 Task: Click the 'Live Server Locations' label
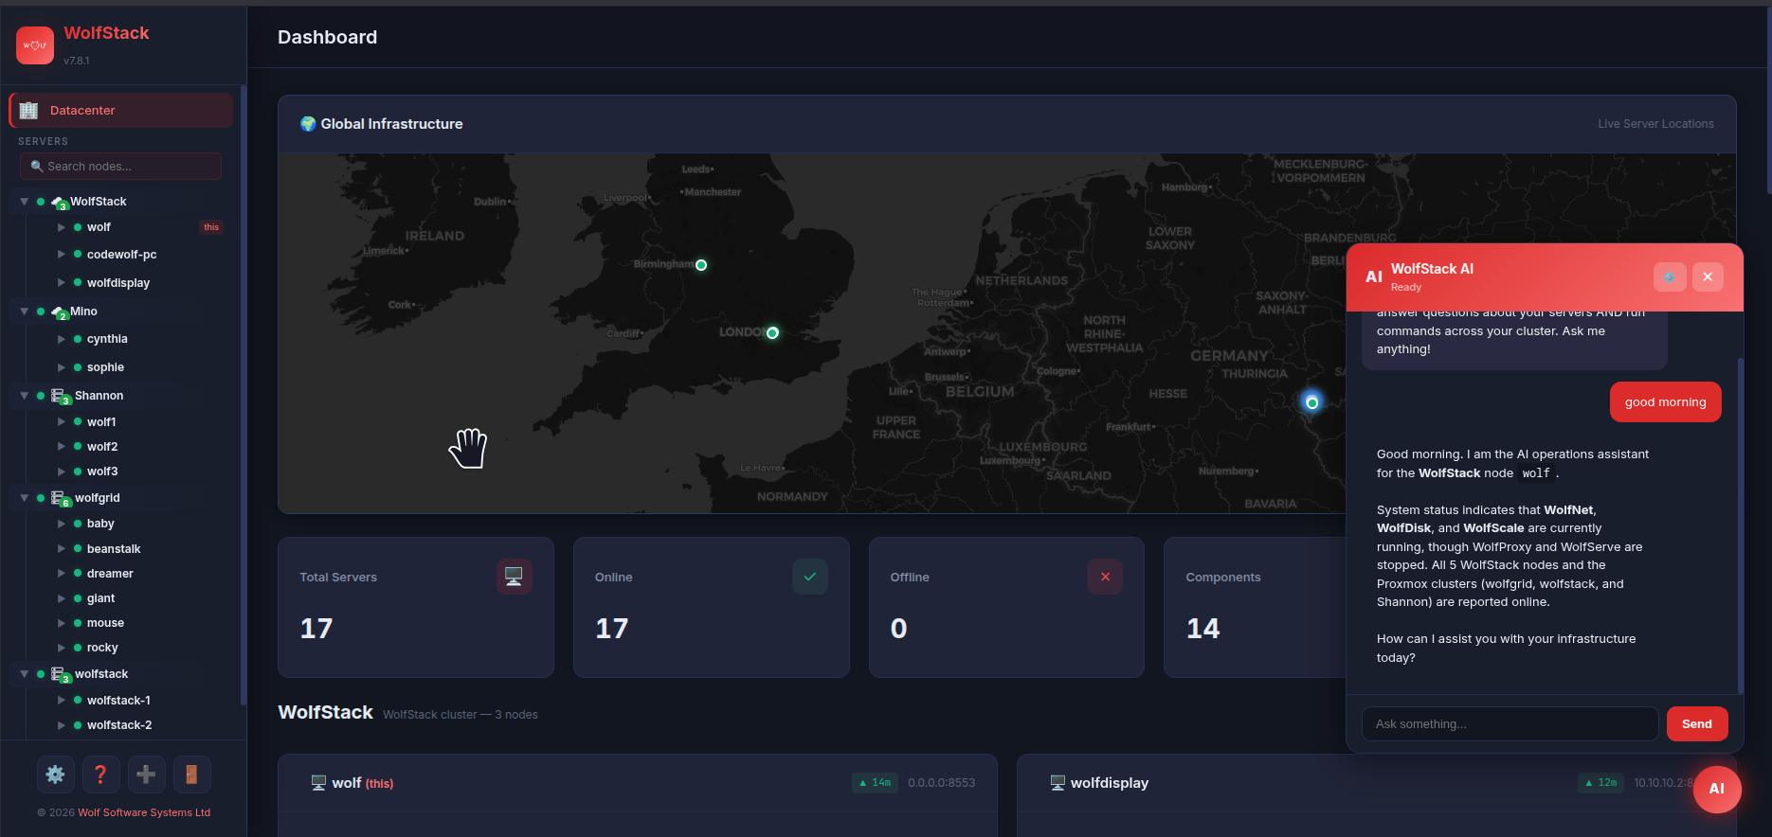[x=1655, y=124]
